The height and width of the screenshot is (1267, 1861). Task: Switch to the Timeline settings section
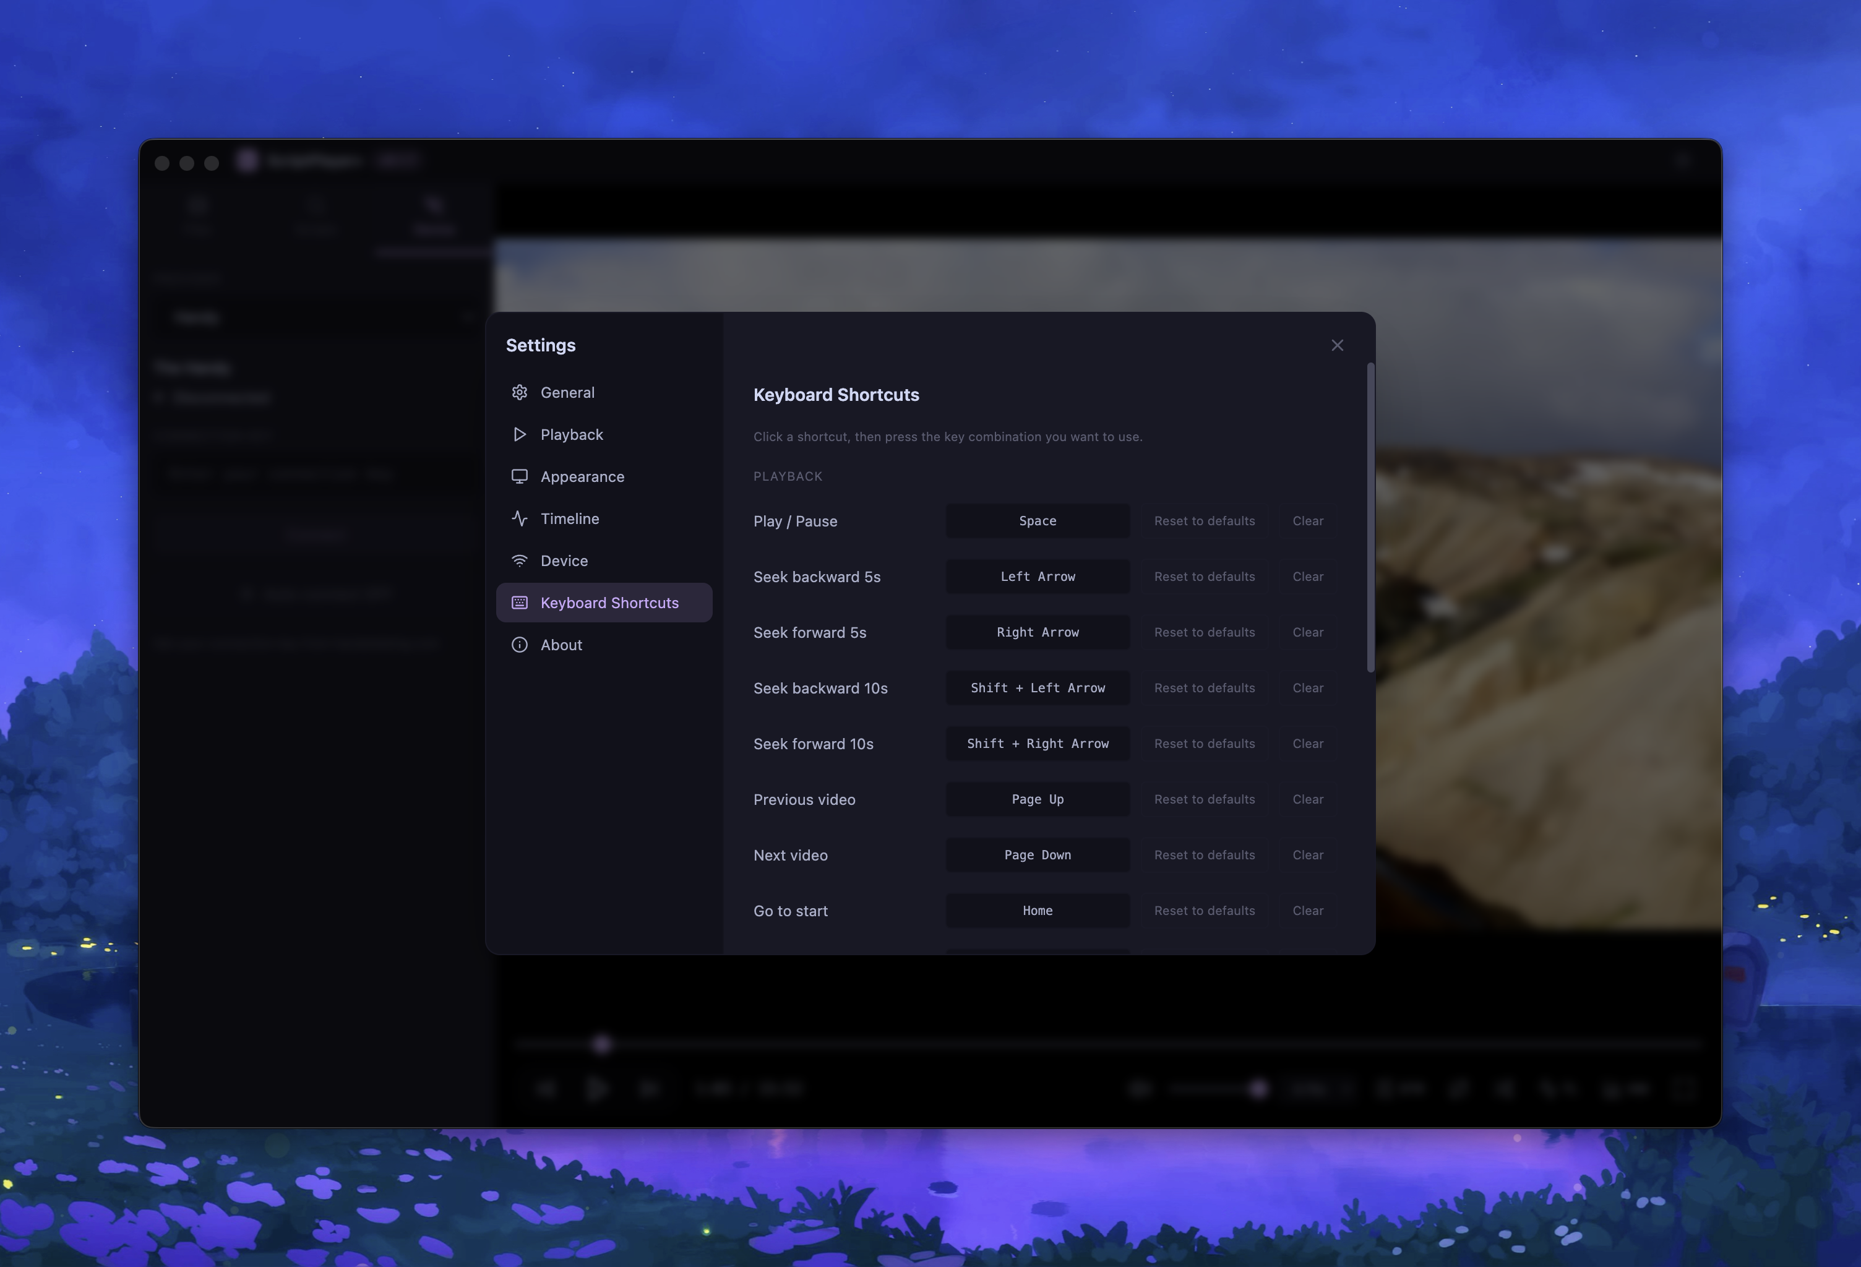tap(569, 519)
